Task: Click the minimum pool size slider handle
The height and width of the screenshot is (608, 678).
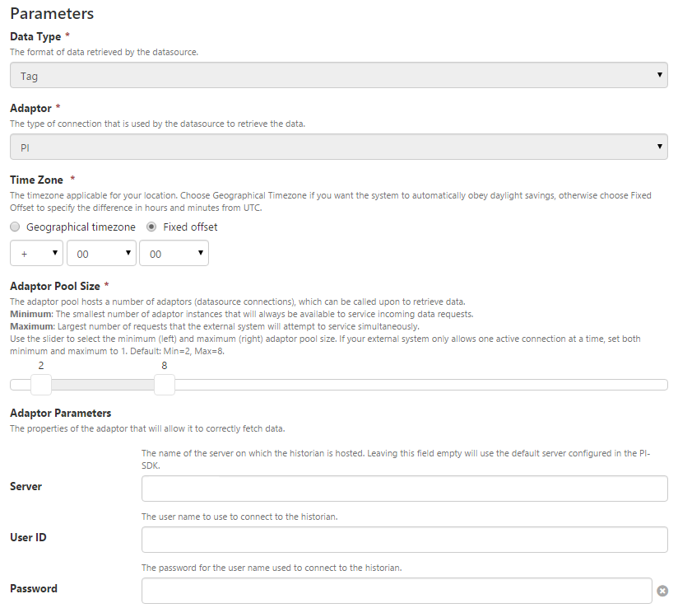Action: (41, 385)
